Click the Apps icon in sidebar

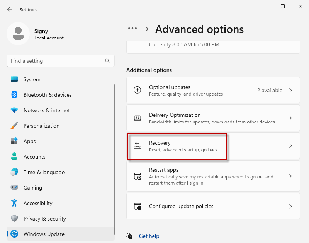(x=14, y=141)
